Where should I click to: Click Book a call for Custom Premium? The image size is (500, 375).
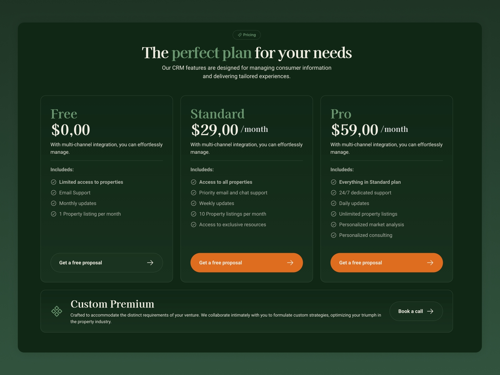click(x=416, y=311)
